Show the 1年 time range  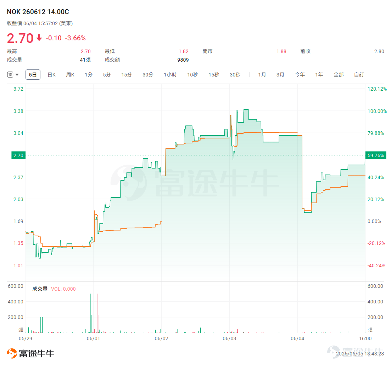coord(319,75)
